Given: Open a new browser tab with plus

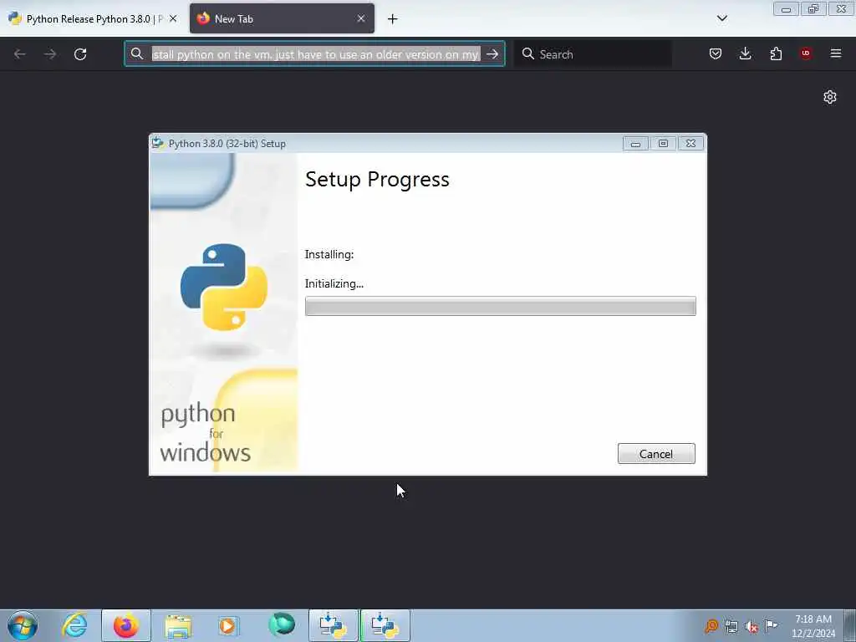Looking at the screenshot, I should tap(393, 19).
